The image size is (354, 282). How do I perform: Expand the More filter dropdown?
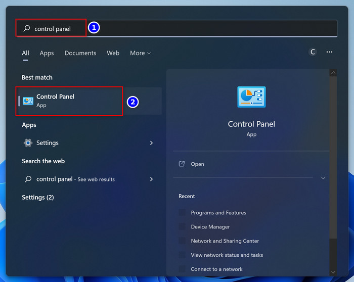pos(140,53)
